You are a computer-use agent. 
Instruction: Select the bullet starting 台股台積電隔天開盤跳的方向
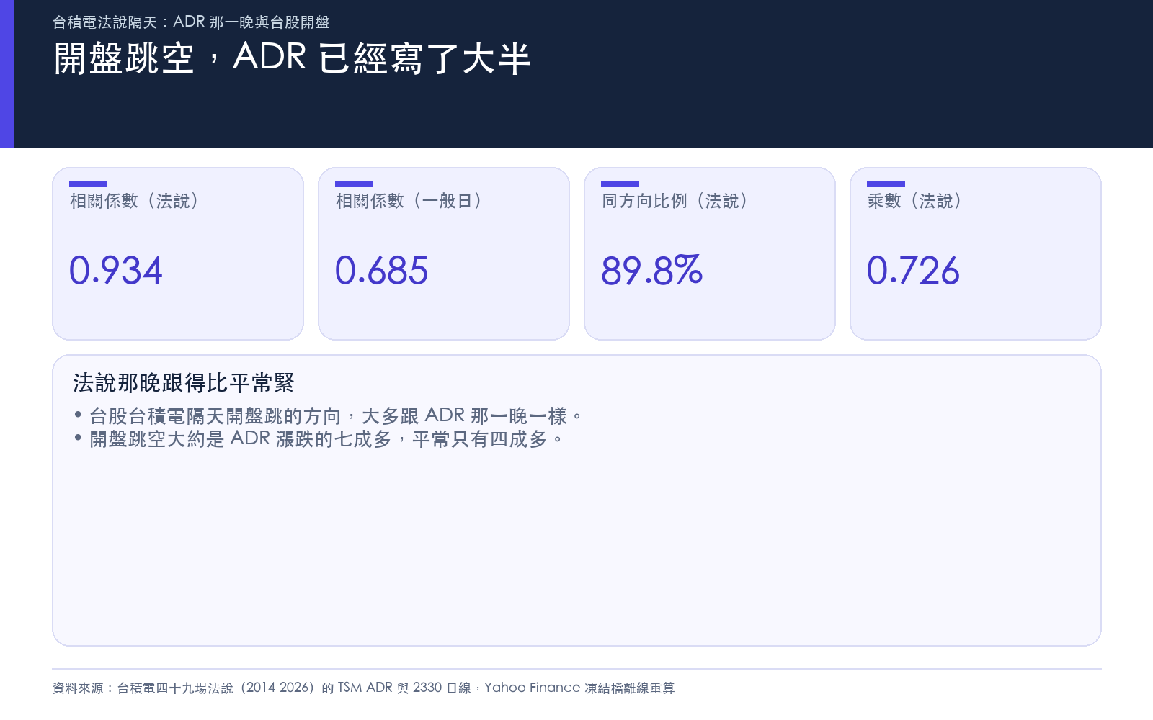tap(329, 416)
